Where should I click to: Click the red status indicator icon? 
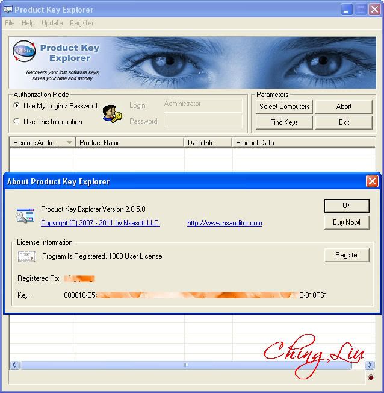[371, 378]
